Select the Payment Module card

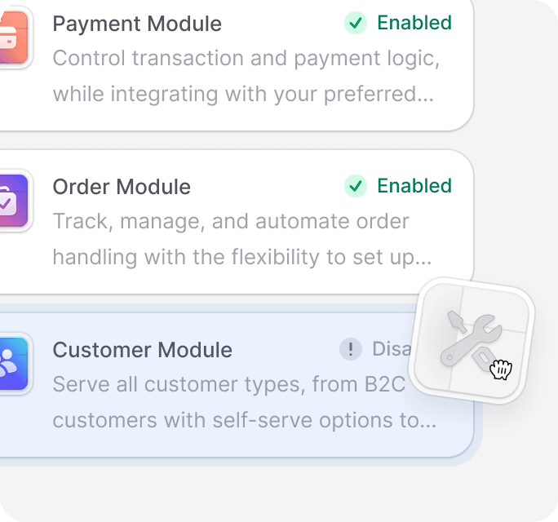click(x=237, y=64)
